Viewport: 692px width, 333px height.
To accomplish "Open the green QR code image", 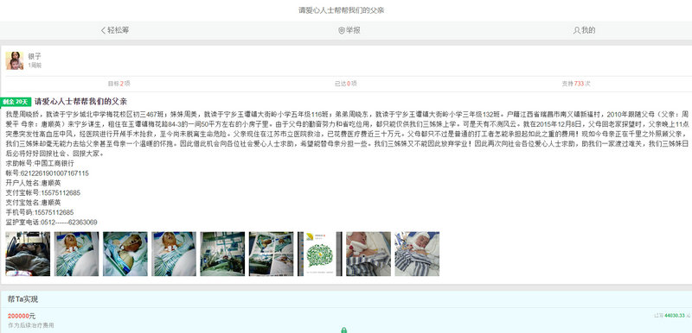I will point(320,254).
